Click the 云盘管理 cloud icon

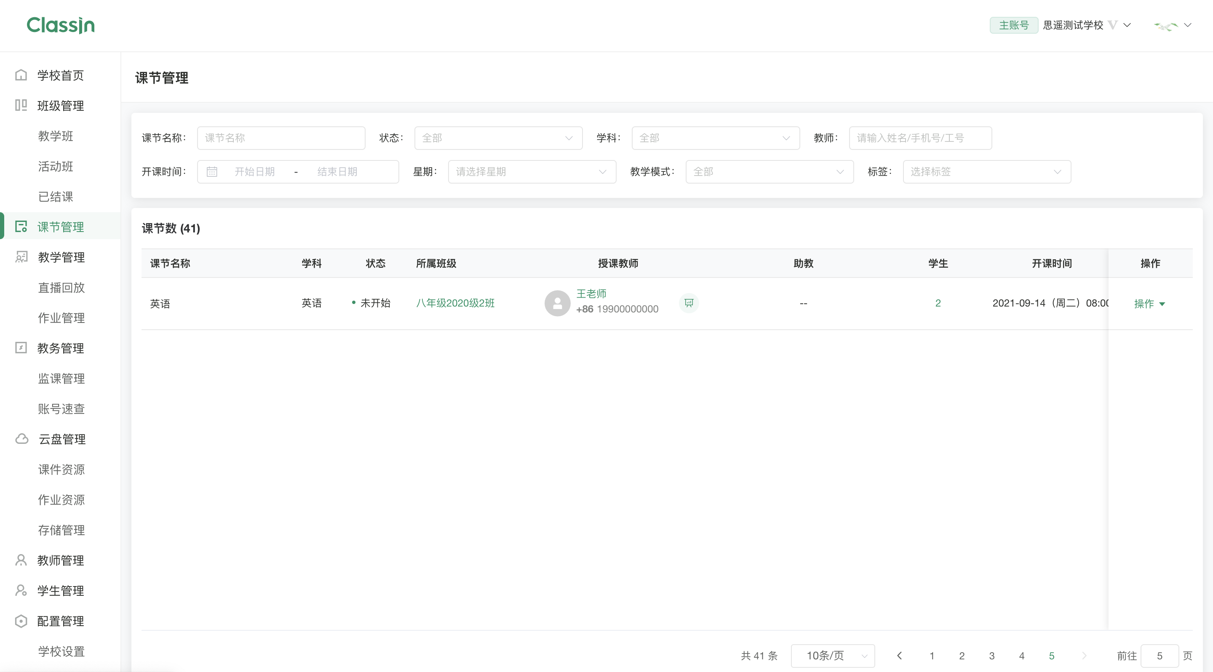tap(21, 439)
